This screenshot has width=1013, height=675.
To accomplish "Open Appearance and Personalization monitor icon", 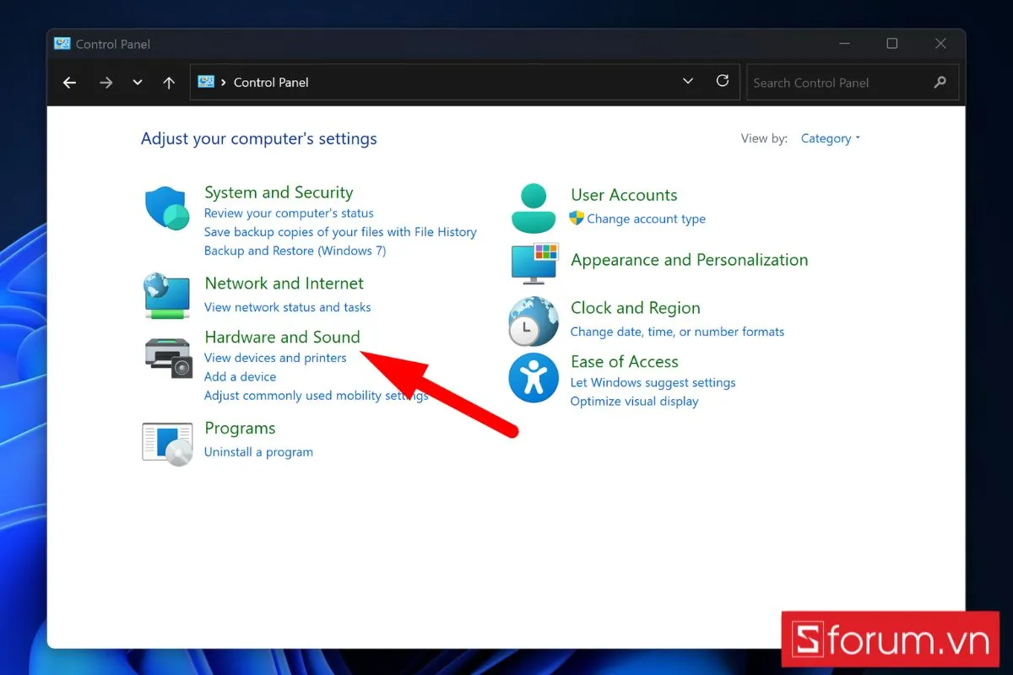I will click(x=534, y=262).
